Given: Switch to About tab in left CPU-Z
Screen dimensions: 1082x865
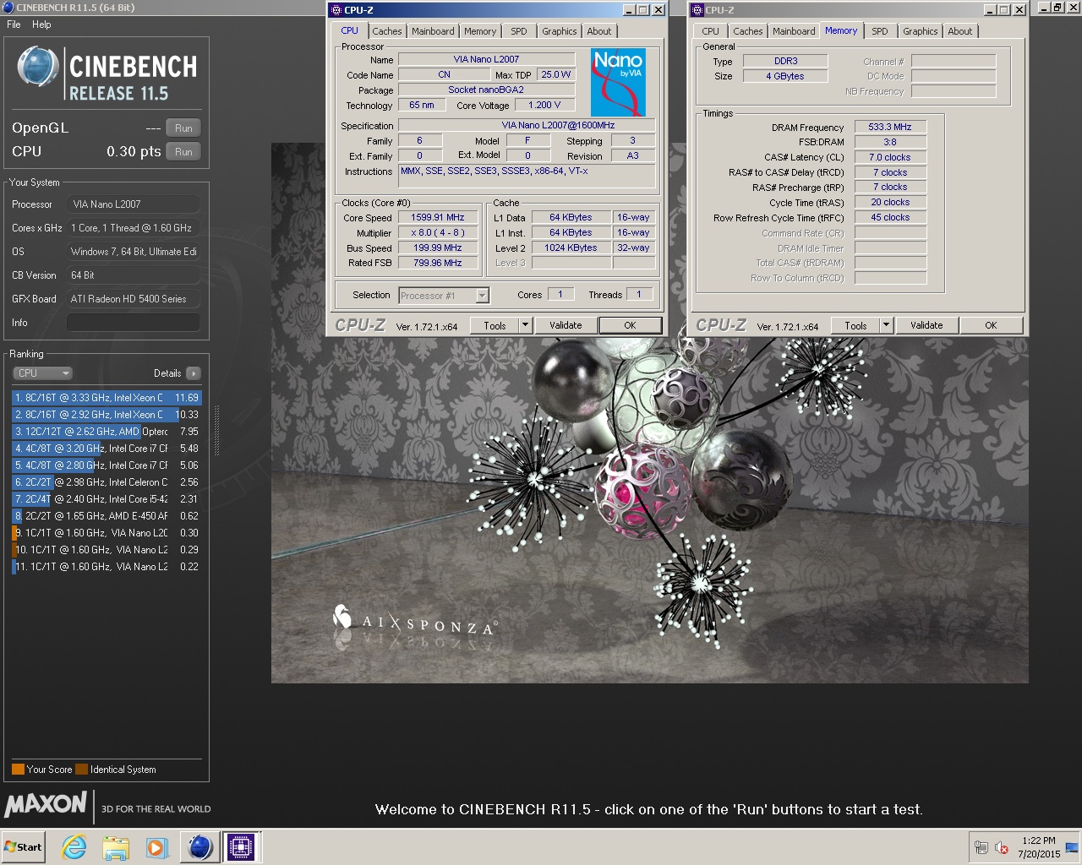Looking at the screenshot, I should pos(599,31).
